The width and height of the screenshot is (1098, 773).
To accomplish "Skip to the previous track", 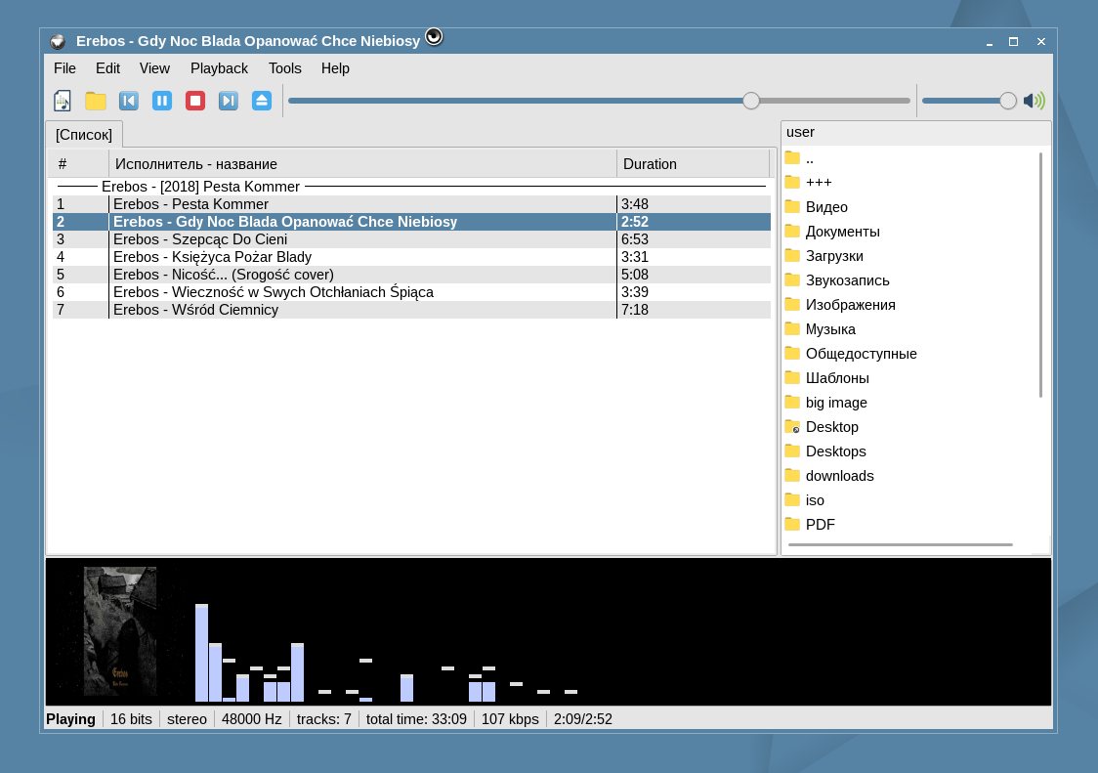I will (x=129, y=101).
